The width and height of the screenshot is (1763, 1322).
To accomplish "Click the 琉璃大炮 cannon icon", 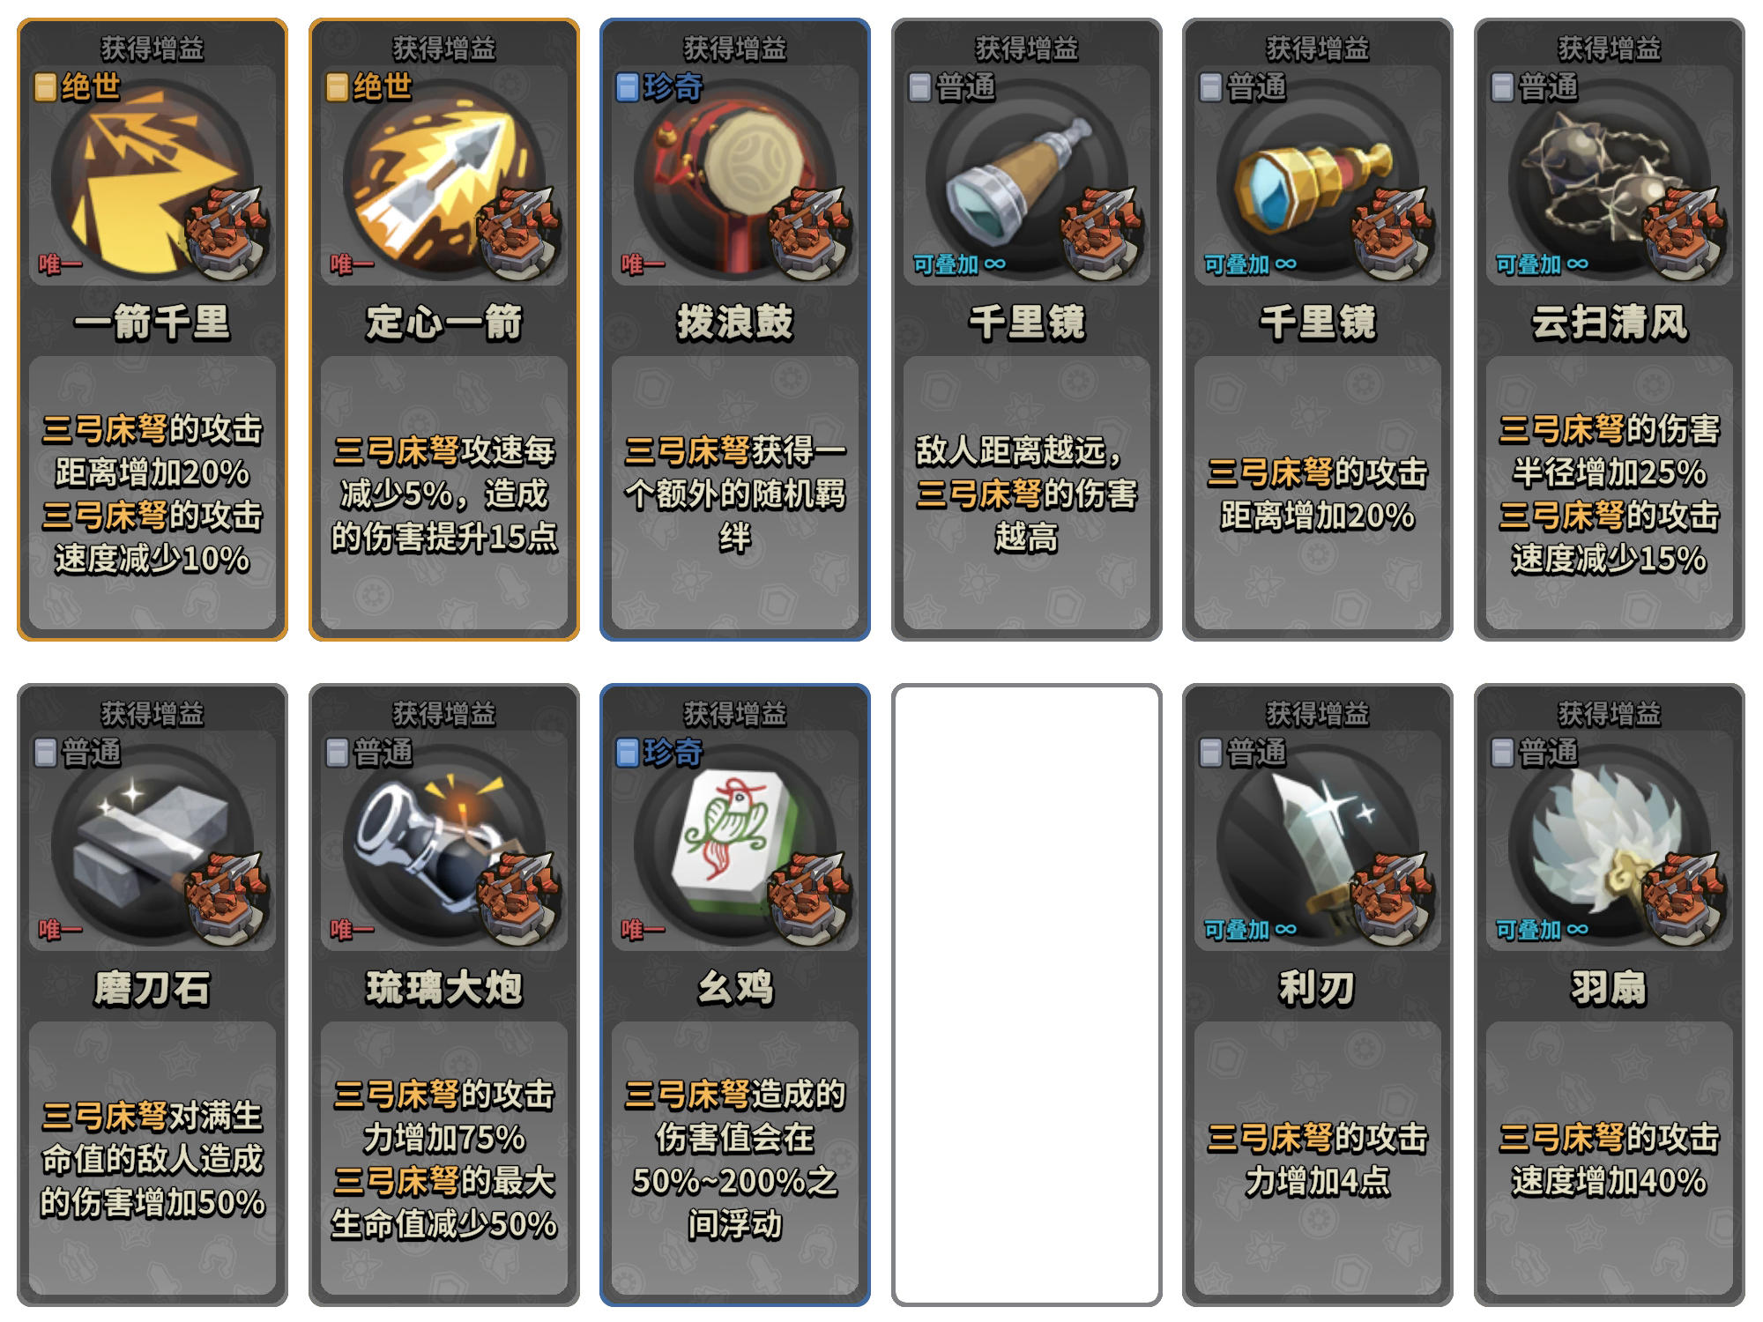I will (443, 846).
